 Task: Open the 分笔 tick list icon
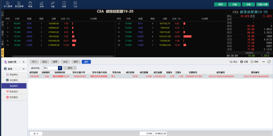tap(64, 4)
